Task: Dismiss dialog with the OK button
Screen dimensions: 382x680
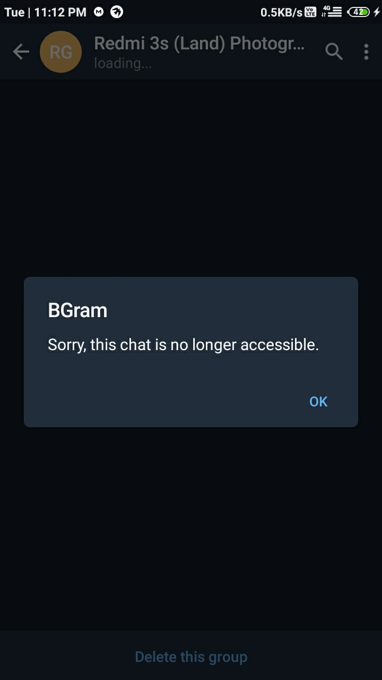Action: pos(318,402)
